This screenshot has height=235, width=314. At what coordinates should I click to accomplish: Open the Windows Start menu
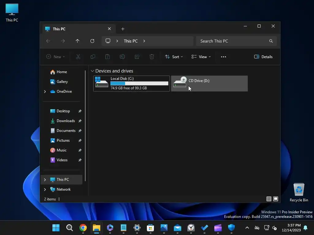tap(56, 228)
